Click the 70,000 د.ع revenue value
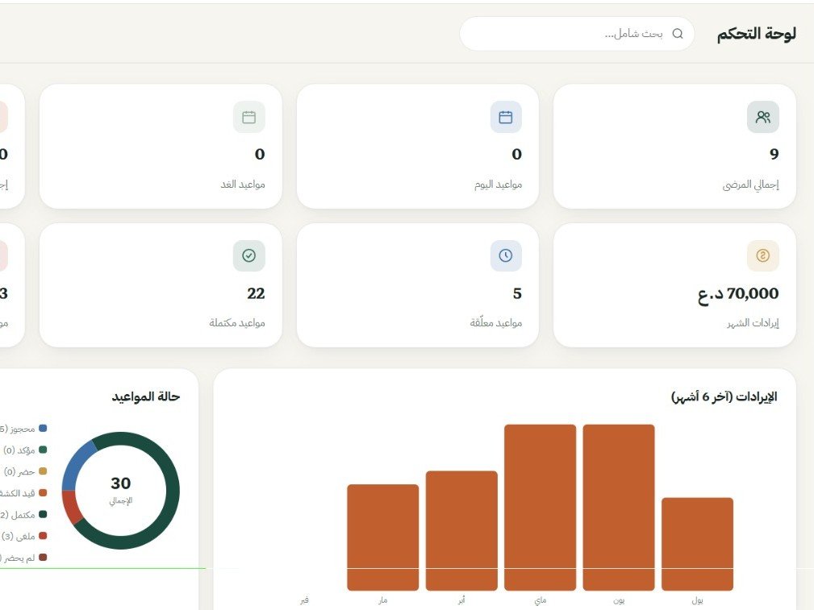The height and width of the screenshot is (610, 814). coord(738,294)
